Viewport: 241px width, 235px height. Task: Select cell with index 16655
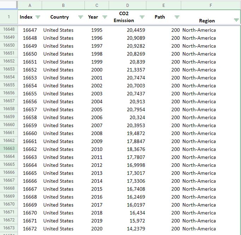point(30,94)
